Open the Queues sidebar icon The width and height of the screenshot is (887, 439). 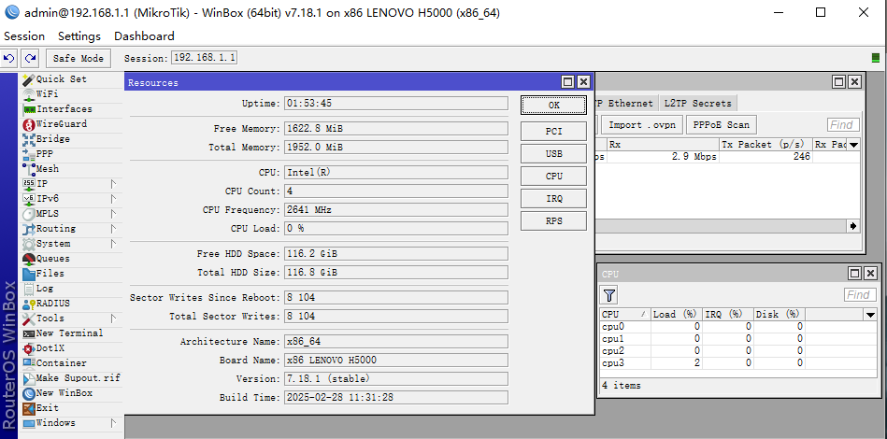[29, 259]
